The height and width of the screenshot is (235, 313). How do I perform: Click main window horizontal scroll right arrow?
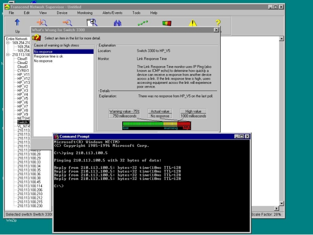point(277,208)
